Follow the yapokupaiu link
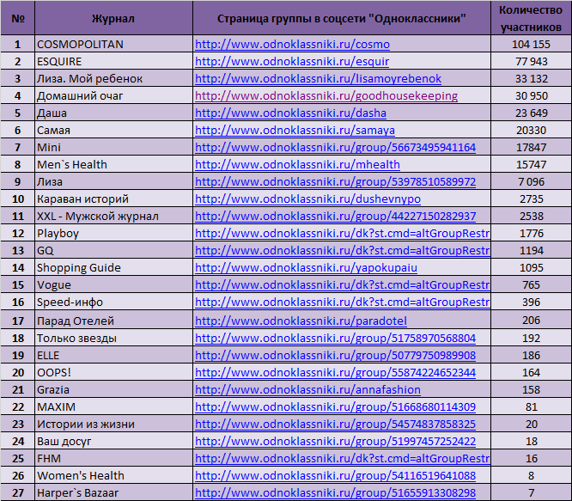Screen dimensions: 572x501 [x=306, y=267]
